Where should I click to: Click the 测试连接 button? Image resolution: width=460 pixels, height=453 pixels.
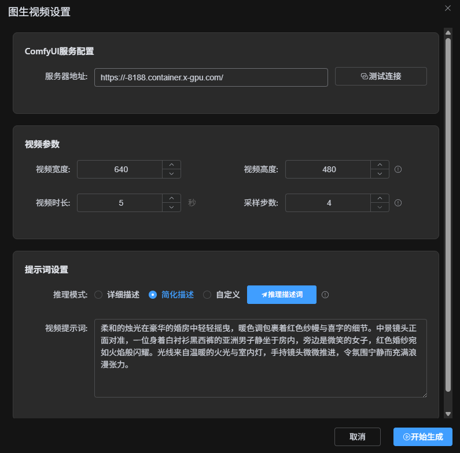point(381,76)
